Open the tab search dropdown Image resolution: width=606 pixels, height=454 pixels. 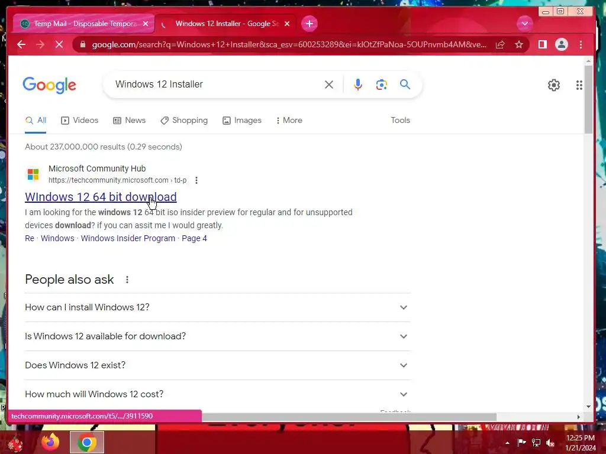click(x=525, y=24)
